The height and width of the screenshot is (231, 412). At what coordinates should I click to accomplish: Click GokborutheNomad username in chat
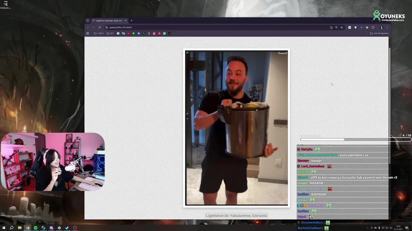(311, 189)
